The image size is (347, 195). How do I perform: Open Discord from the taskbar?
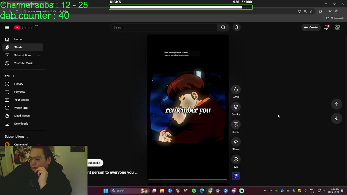coord(234,191)
